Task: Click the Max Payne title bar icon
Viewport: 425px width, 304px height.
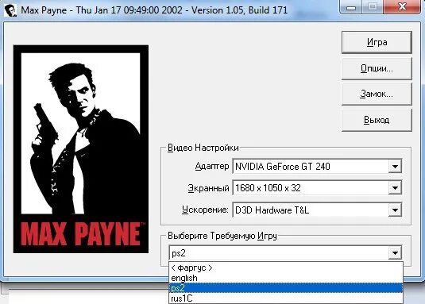Action: pos(10,10)
